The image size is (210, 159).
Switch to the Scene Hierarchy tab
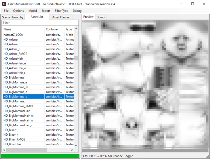click(x=13, y=17)
